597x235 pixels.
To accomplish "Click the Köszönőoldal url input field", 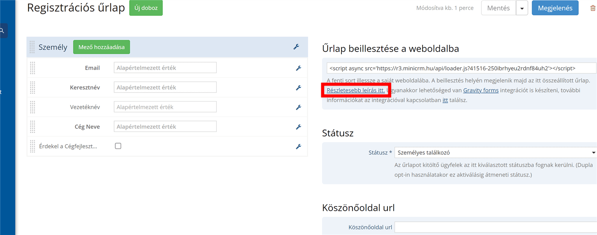I will [x=495, y=227].
